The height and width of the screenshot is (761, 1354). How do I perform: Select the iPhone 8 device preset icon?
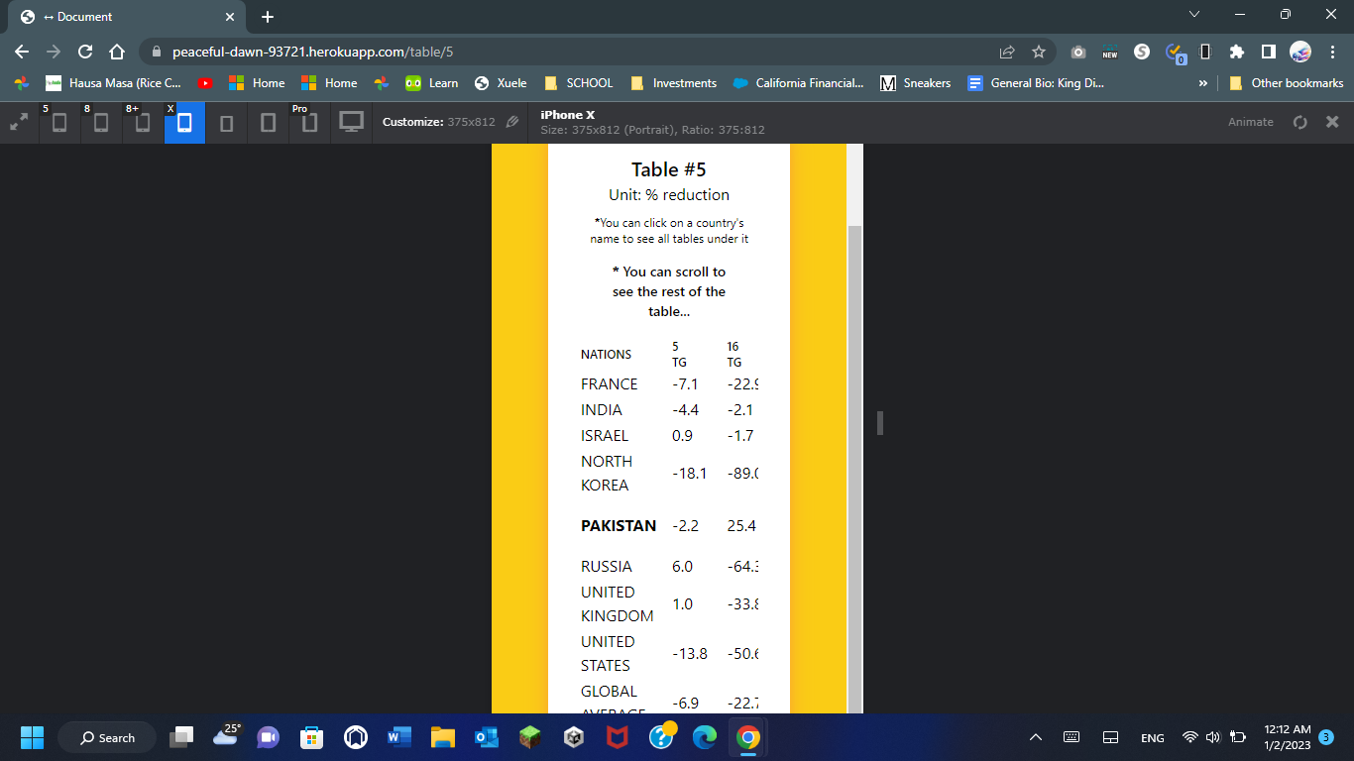click(x=101, y=123)
